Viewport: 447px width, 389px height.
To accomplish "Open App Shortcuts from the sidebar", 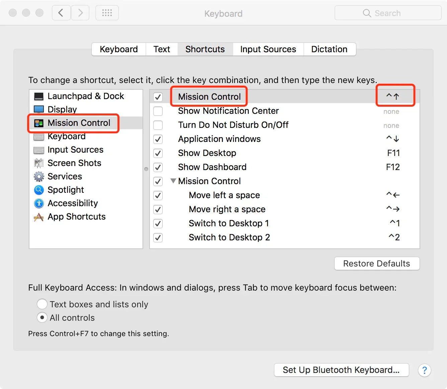I will pos(39,217).
